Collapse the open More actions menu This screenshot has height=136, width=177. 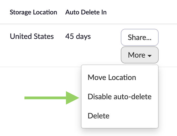point(140,55)
